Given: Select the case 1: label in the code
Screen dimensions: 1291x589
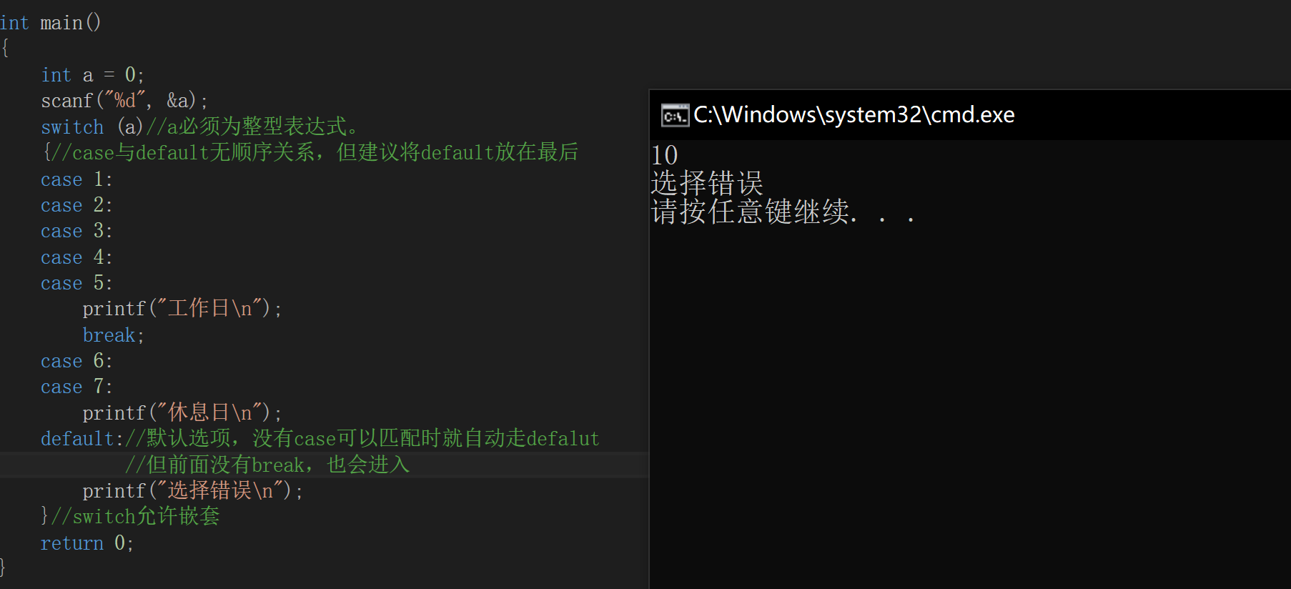Looking at the screenshot, I should point(75,179).
